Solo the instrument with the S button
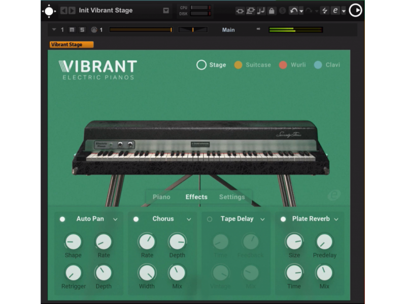406x304 pixels. 82,30
